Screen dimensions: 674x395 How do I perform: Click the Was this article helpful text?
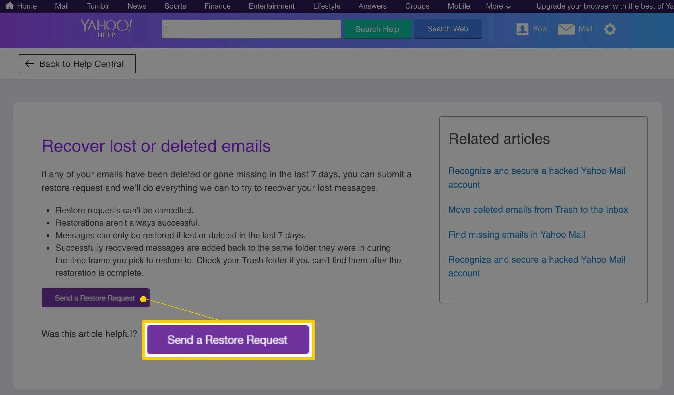click(89, 334)
